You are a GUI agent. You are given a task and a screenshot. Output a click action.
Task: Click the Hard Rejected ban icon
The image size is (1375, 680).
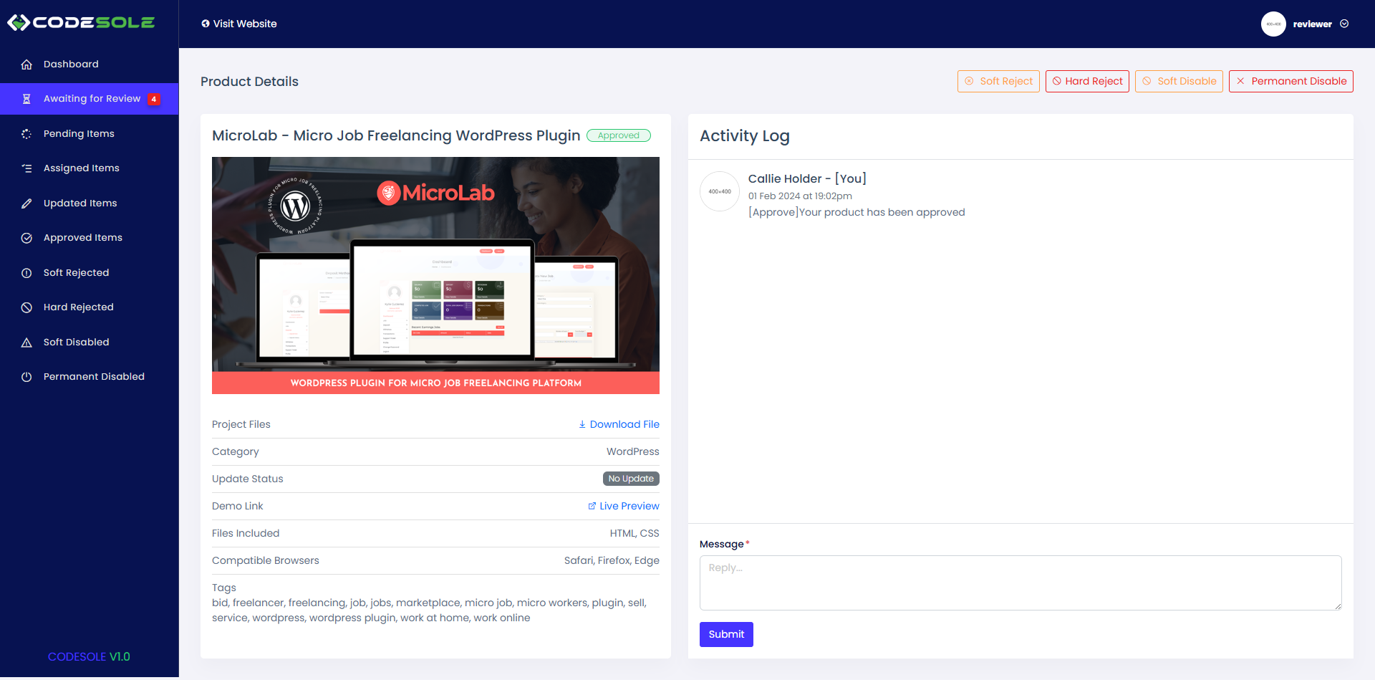tap(26, 307)
